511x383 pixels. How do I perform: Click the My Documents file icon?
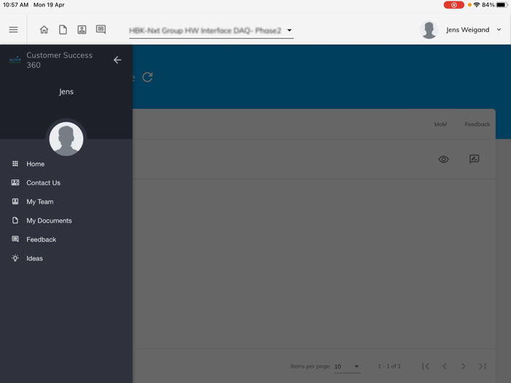pos(15,220)
